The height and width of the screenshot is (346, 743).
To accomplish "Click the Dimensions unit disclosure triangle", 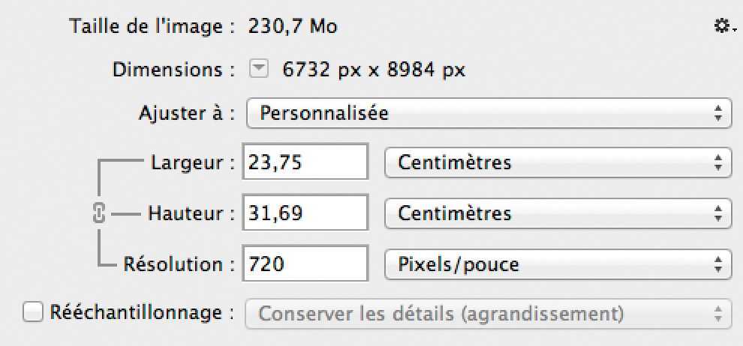I will coord(258,70).
